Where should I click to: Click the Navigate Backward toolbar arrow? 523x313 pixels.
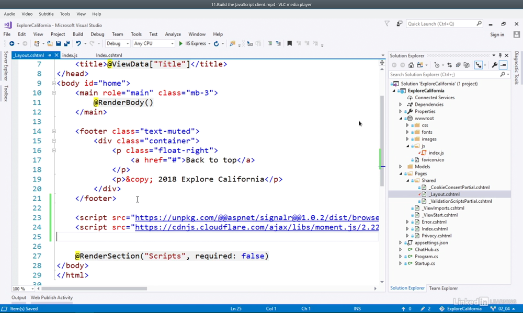(12, 44)
